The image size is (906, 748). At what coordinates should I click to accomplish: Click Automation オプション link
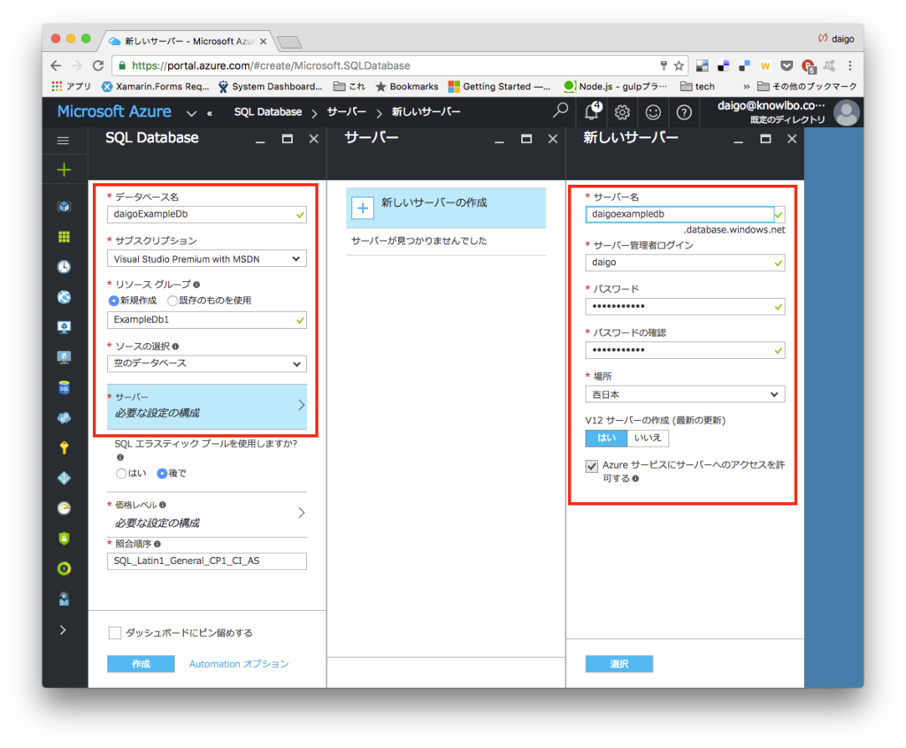point(239,664)
